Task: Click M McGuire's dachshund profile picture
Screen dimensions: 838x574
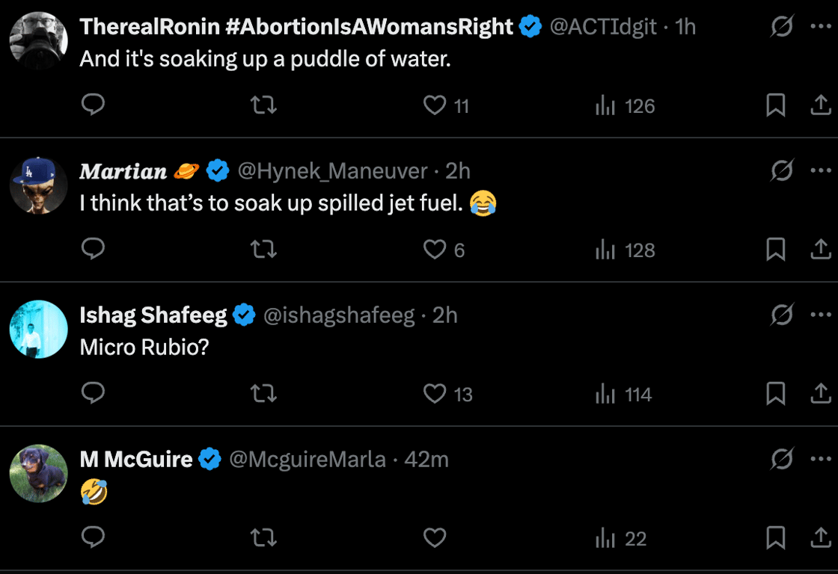Action: point(39,473)
